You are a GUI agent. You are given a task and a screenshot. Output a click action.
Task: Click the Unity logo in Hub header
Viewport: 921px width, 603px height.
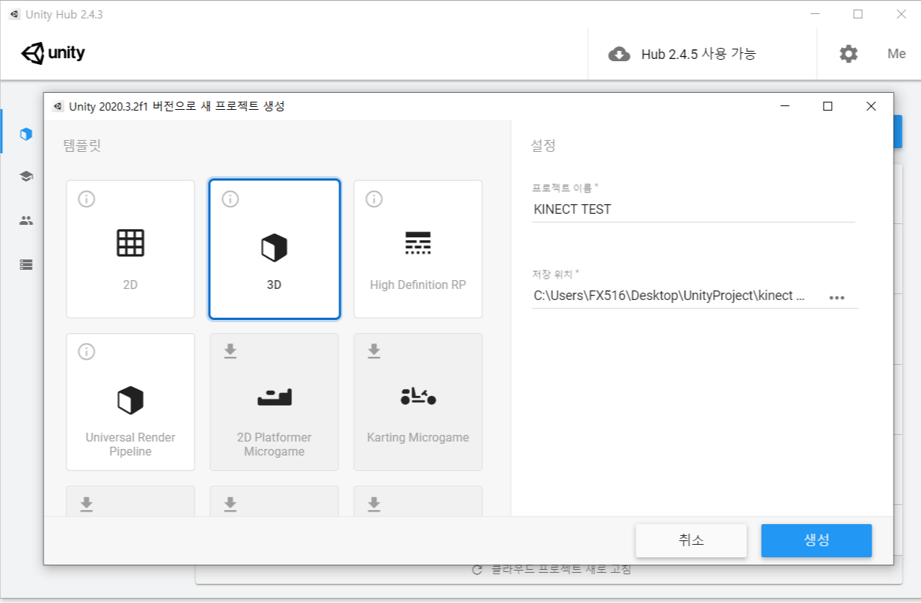(53, 53)
